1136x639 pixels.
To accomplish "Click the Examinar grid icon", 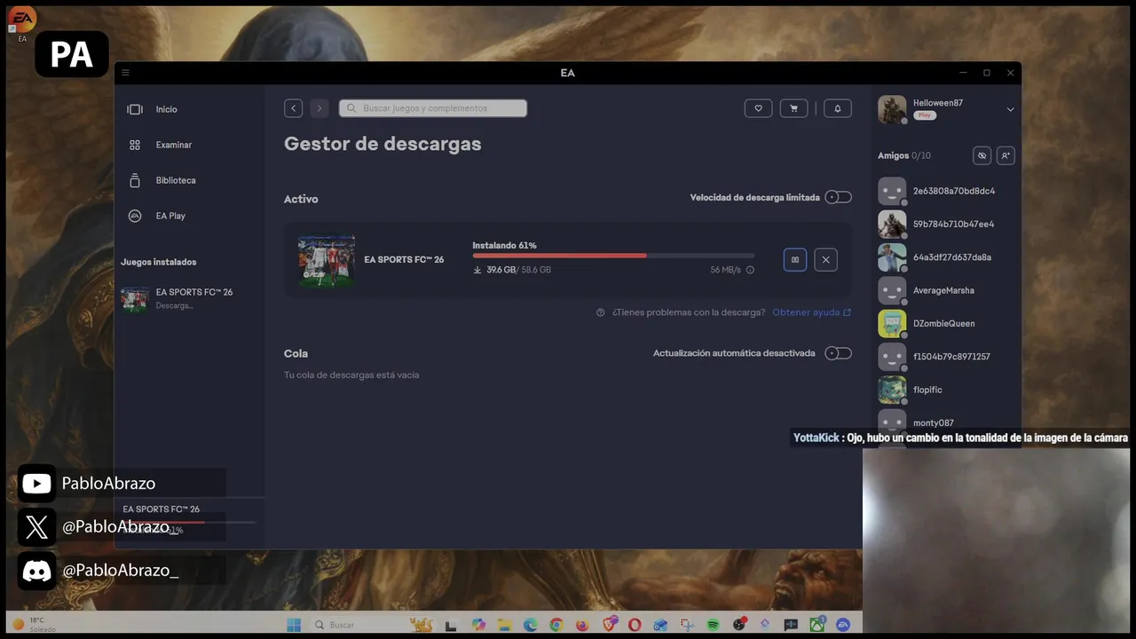I will pos(135,145).
